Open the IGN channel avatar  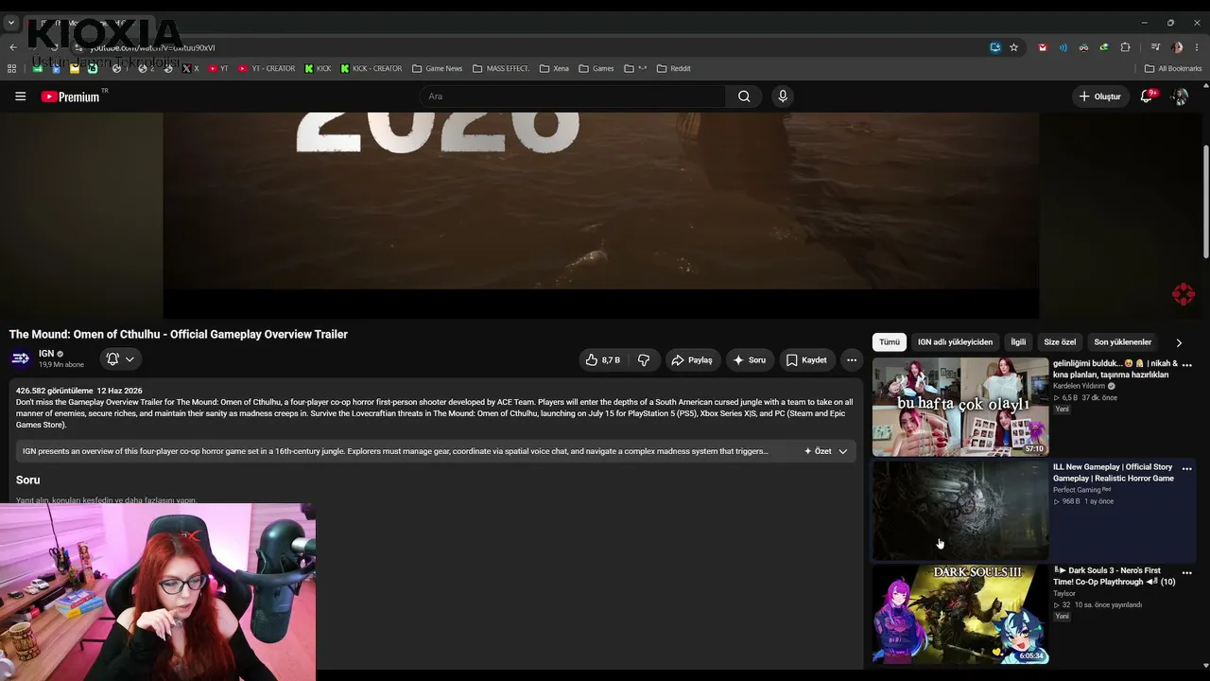coord(20,359)
